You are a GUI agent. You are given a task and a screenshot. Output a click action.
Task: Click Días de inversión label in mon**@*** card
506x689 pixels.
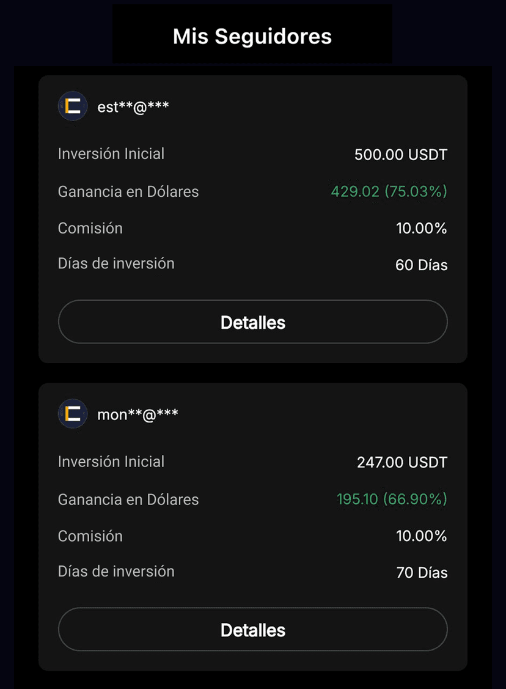pos(116,571)
